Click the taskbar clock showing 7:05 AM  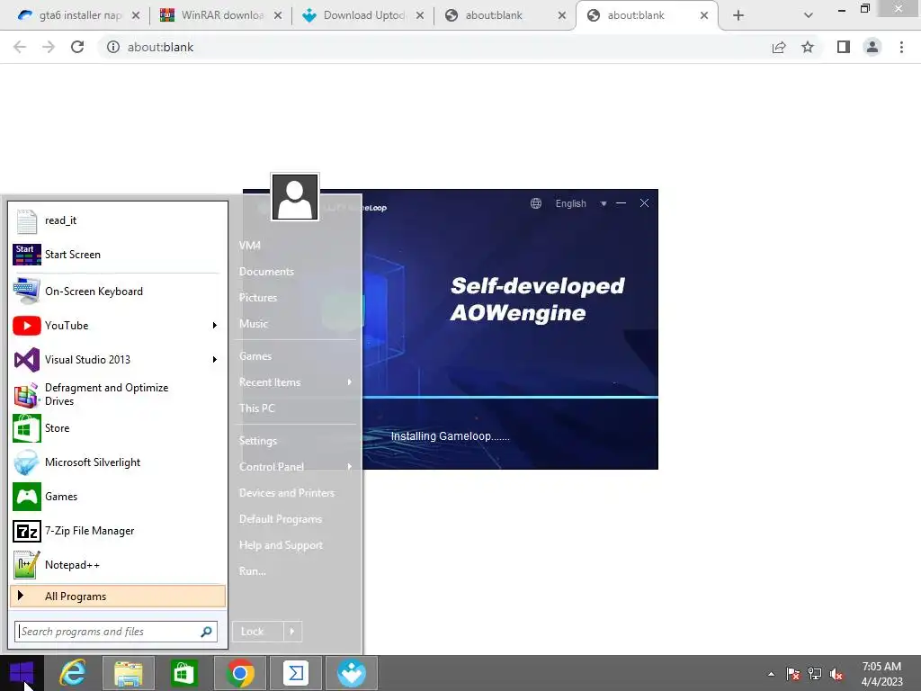click(x=881, y=674)
